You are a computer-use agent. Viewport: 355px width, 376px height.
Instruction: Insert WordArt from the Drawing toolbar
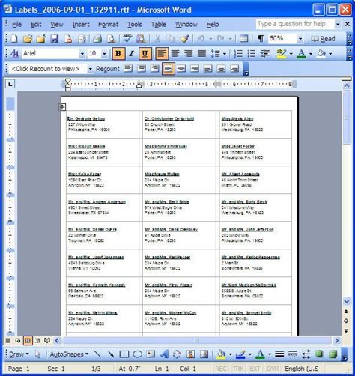[x=164, y=354]
